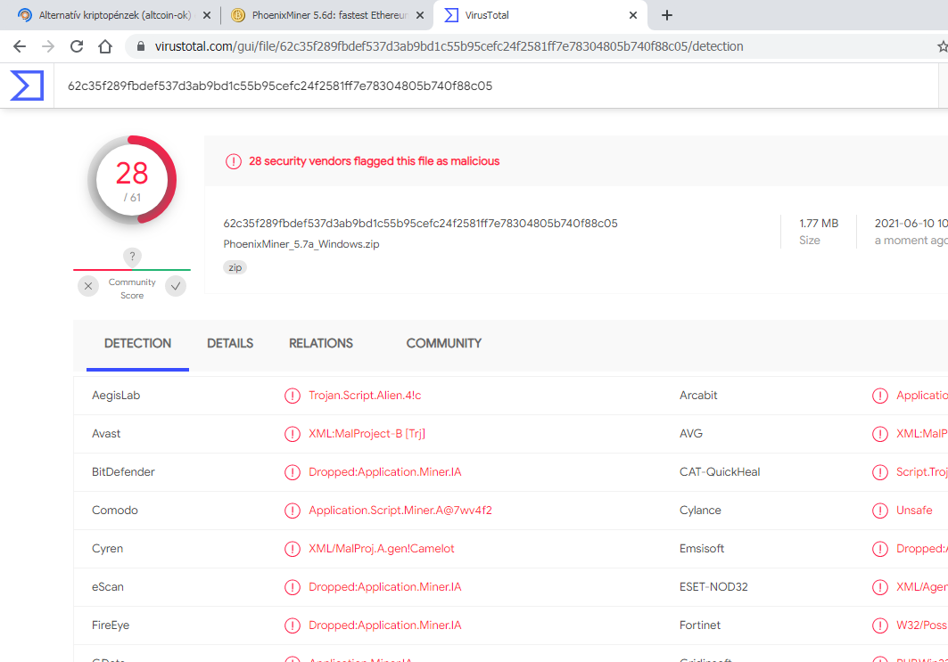Viewport: 948px width, 662px height.
Task: Click the zip file tag
Action: click(235, 267)
